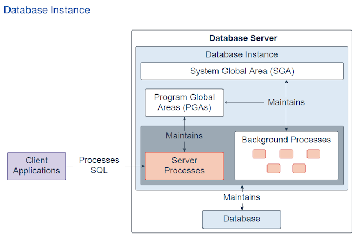Screen dimensions: 356x238
Task: Click the blue "Database Instance" page heading
Action: point(47,10)
